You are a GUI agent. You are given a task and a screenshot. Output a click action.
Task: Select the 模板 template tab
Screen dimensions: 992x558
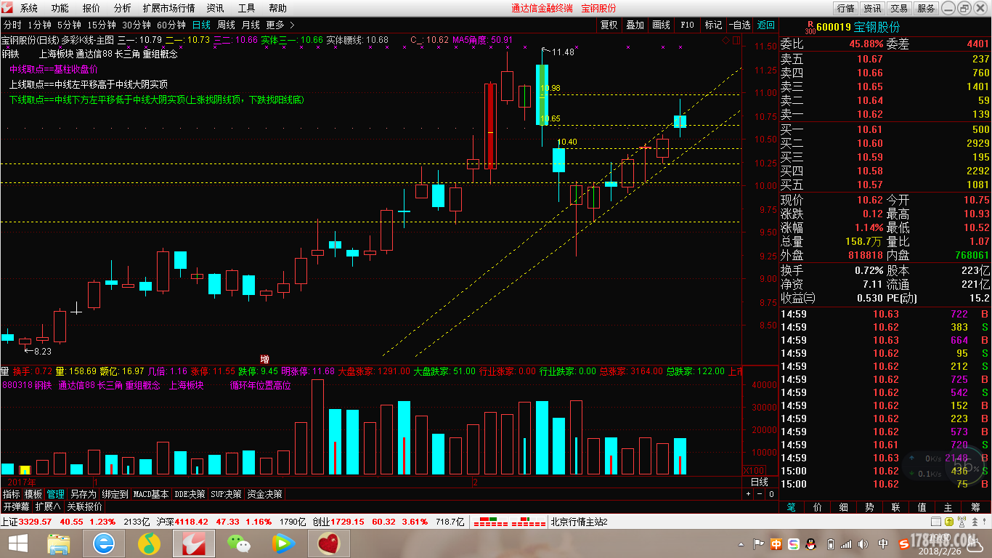click(33, 494)
